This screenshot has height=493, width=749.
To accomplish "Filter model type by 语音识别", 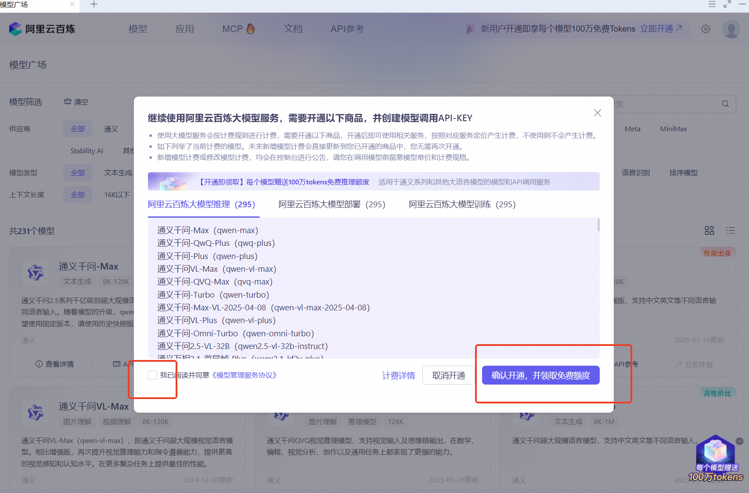I will pyautogui.click(x=636, y=173).
